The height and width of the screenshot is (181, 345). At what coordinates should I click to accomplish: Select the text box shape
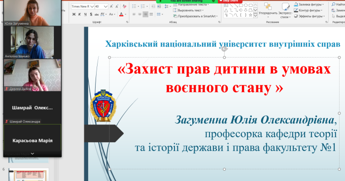[226, 5]
